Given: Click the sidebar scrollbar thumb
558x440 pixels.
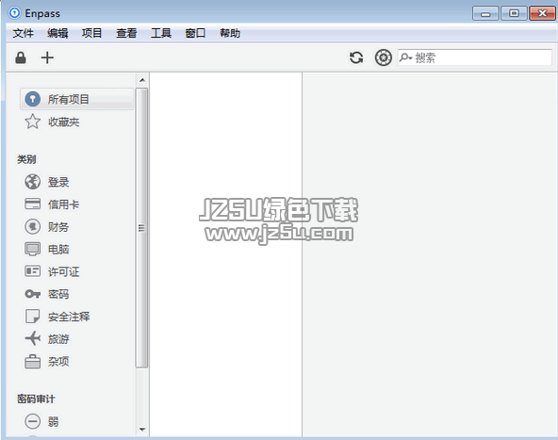Looking at the screenshot, I should (x=142, y=228).
